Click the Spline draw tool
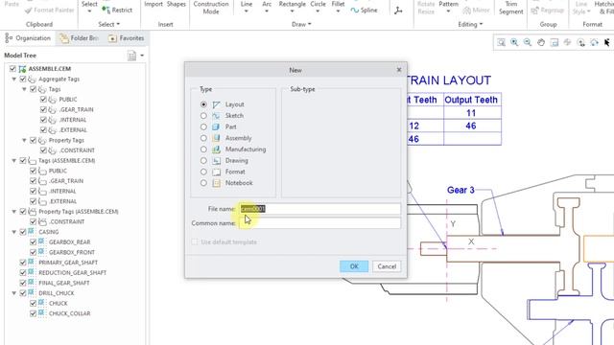Image resolution: width=614 pixels, height=345 pixels. point(365,11)
